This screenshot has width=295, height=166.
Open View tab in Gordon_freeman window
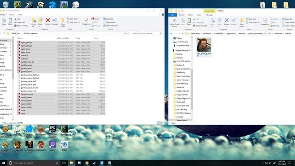click(x=20, y=15)
